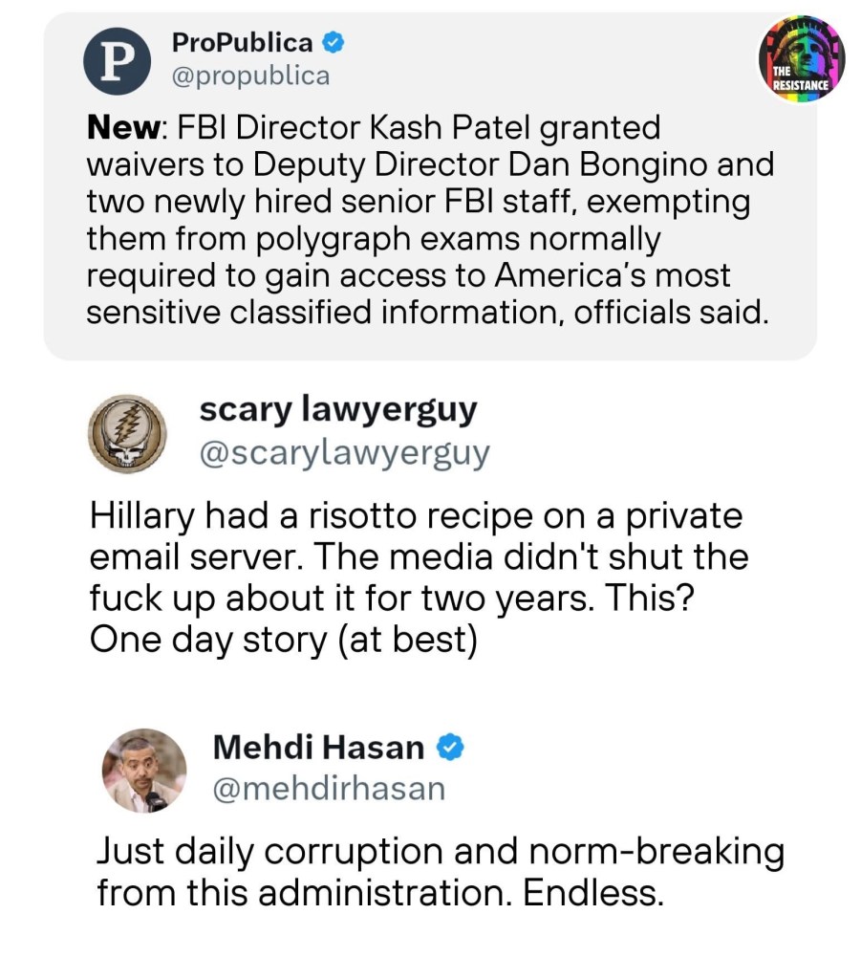This screenshot has width=861, height=979.
Task: Open Mehdi Hasan's profile photo
Action: (x=144, y=771)
